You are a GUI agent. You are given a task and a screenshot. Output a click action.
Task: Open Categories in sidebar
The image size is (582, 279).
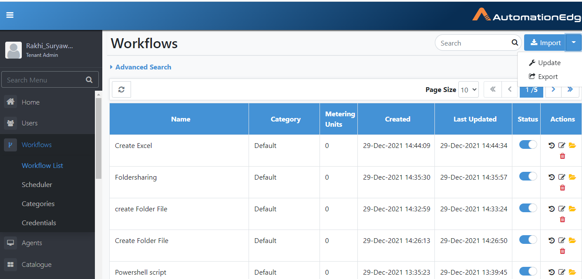point(38,204)
